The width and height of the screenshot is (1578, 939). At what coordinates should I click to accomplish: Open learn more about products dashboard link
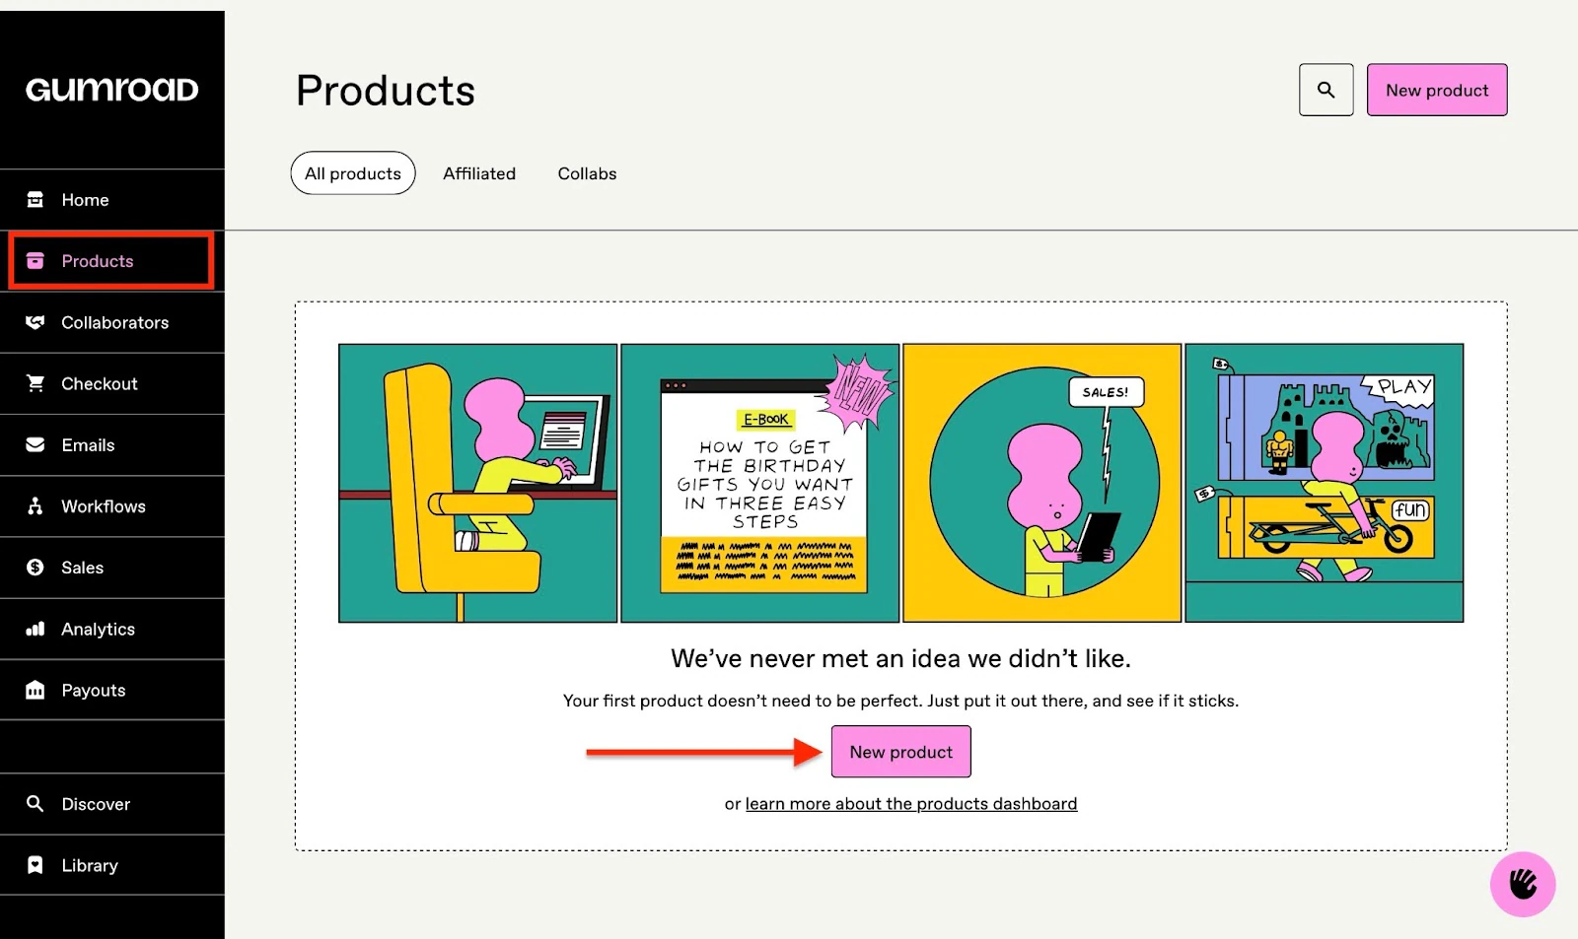[x=911, y=804]
